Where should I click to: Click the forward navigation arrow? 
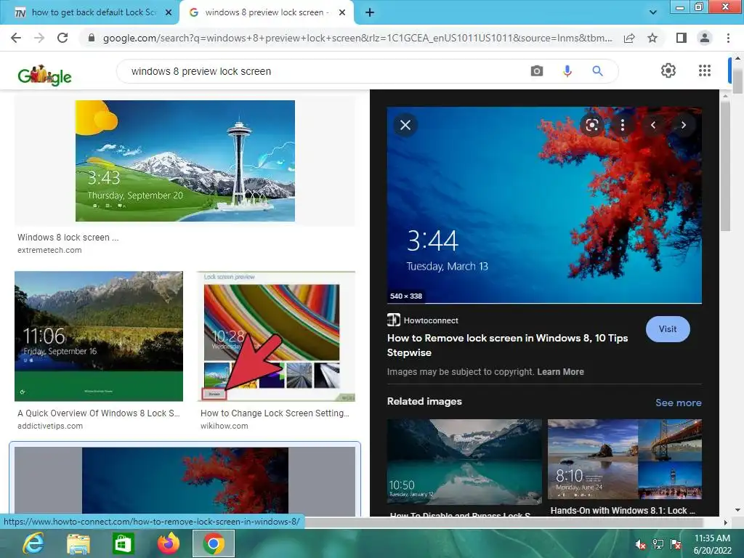tap(39, 38)
